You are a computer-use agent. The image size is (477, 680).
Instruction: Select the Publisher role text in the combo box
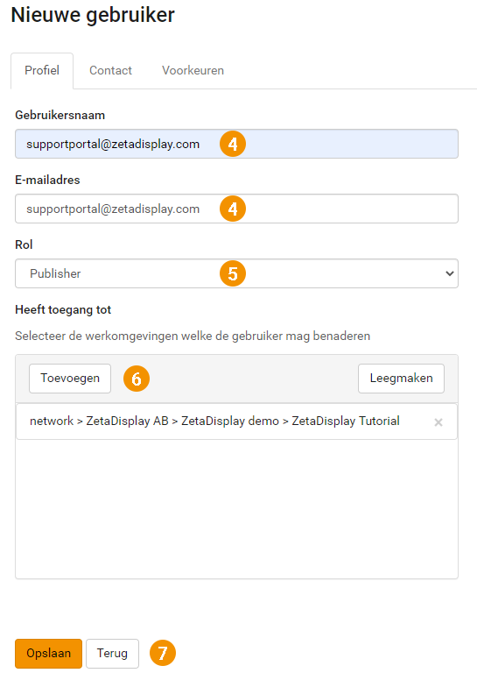[x=55, y=273]
